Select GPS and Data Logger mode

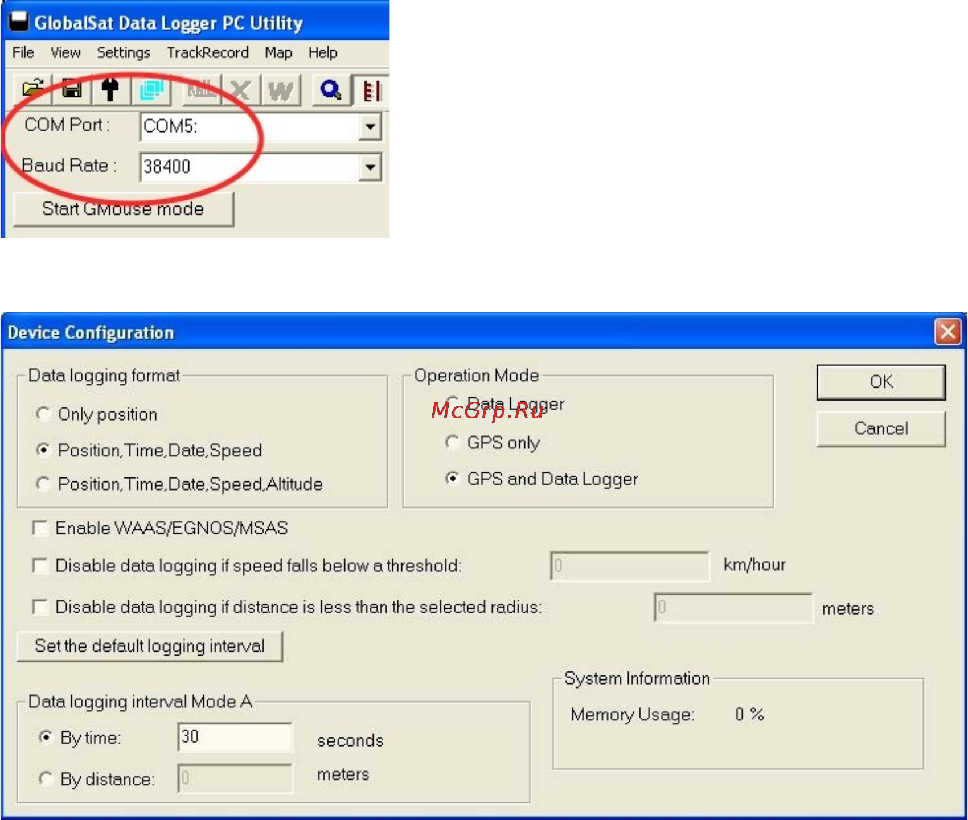pos(542,479)
